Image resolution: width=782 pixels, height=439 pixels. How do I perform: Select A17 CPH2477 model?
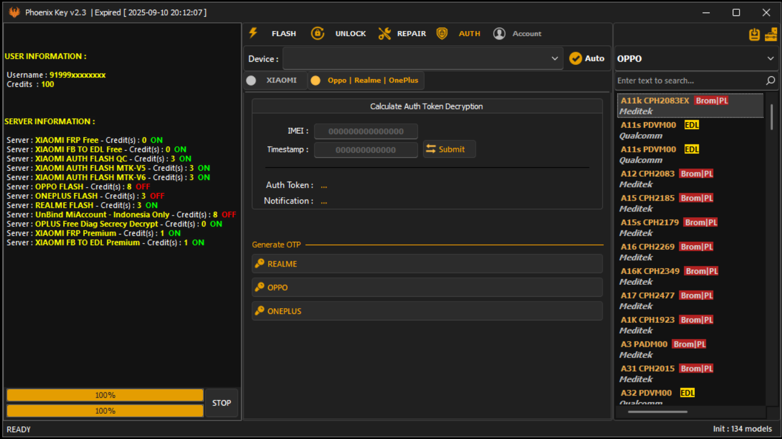(x=690, y=300)
